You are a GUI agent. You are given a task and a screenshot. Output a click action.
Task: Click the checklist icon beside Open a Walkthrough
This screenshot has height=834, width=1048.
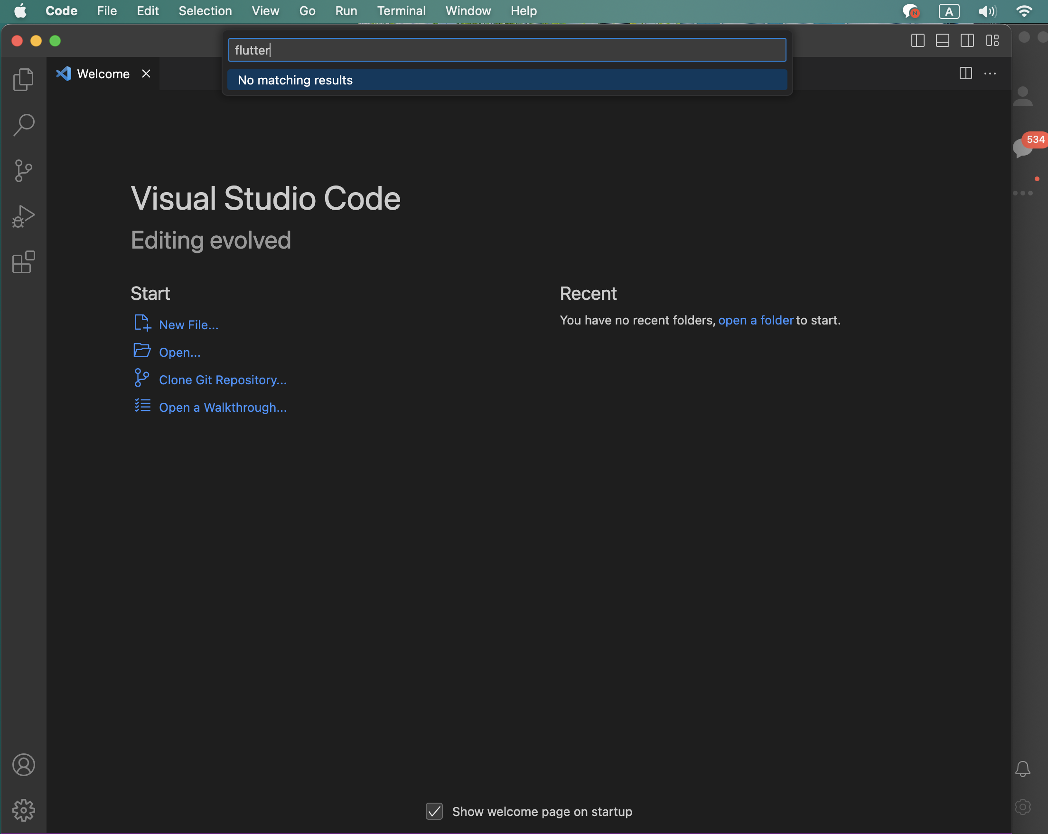point(142,405)
